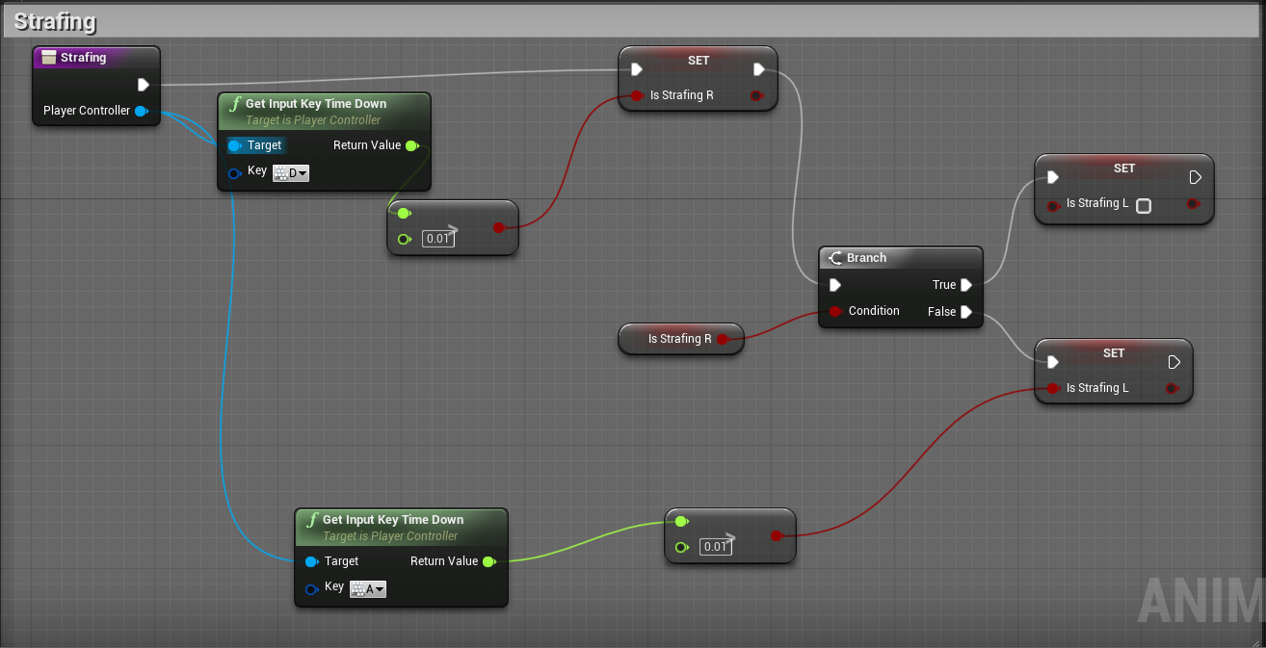This screenshot has width=1266, height=648.
Task: Toggle the Is Strafing L checkbox
Action: pos(1144,205)
